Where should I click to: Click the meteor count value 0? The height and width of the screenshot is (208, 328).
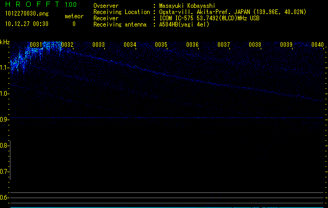coord(74,24)
